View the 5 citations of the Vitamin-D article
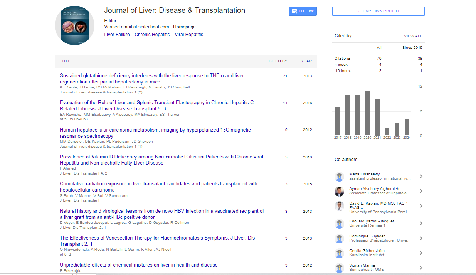The width and height of the screenshot is (476, 275). [286, 157]
